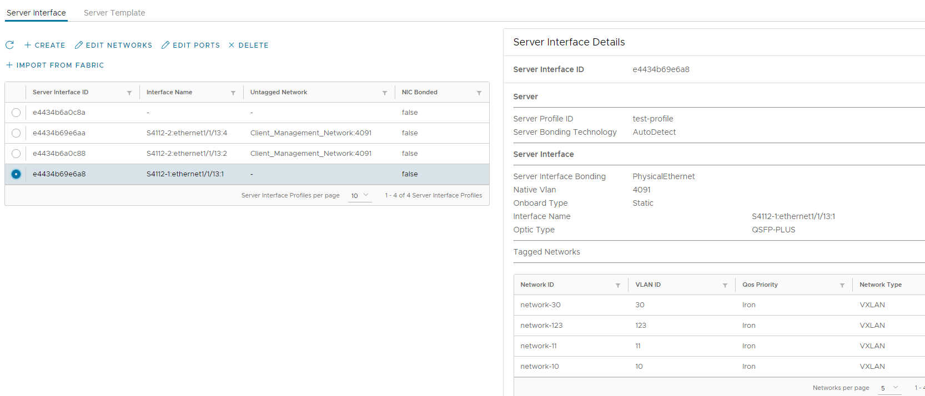Viewport: 925px width, 396px height.
Task: Open the Networks per page dropdown
Action: click(x=889, y=388)
